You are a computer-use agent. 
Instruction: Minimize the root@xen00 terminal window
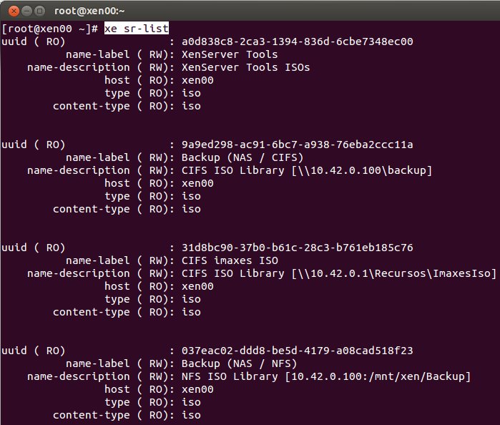pyautogui.click(x=26, y=11)
